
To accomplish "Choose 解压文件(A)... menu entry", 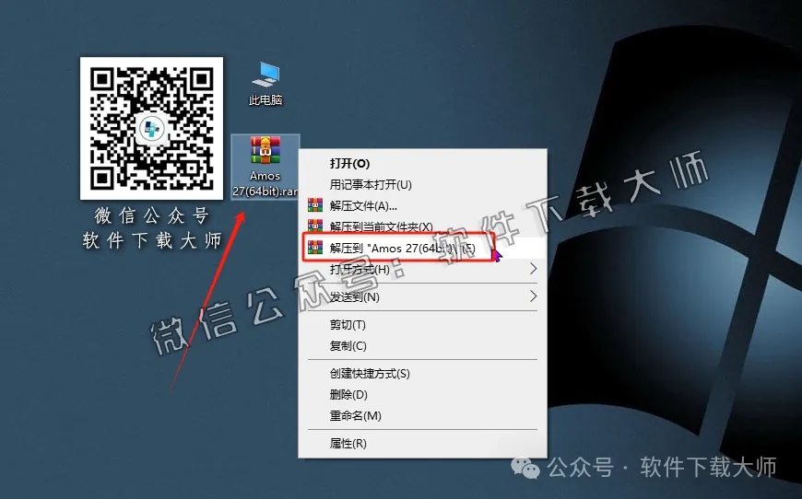I will [x=422, y=206].
